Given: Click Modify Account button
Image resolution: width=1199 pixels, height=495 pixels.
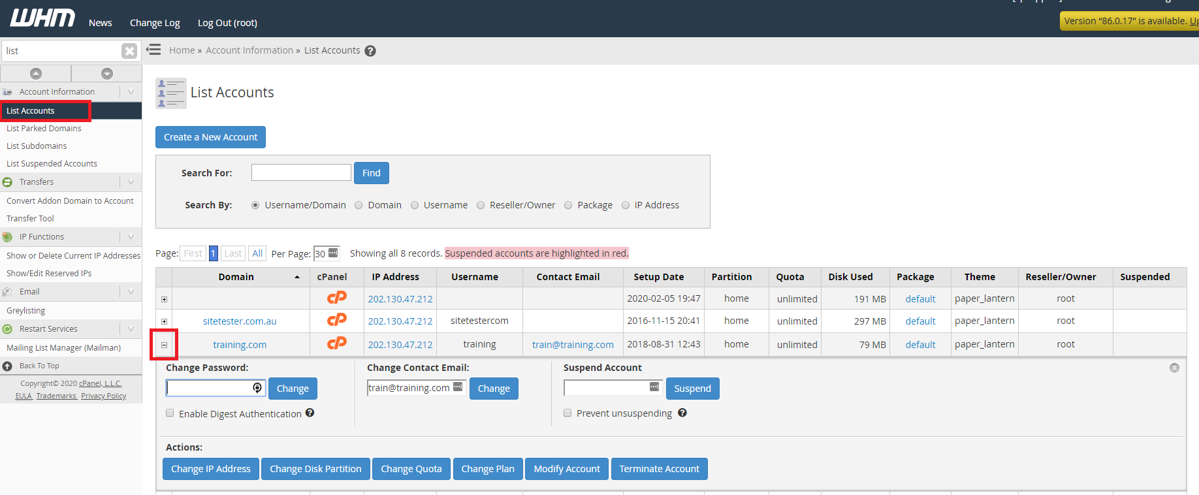Looking at the screenshot, I should (567, 469).
